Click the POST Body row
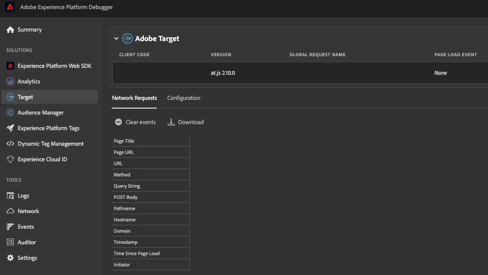 click(x=150, y=197)
